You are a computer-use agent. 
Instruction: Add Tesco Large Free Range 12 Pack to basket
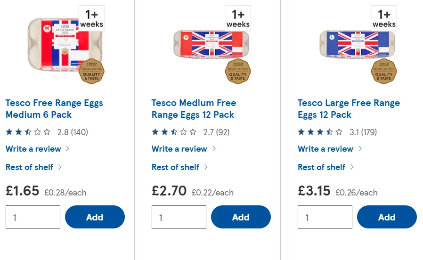click(x=387, y=217)
